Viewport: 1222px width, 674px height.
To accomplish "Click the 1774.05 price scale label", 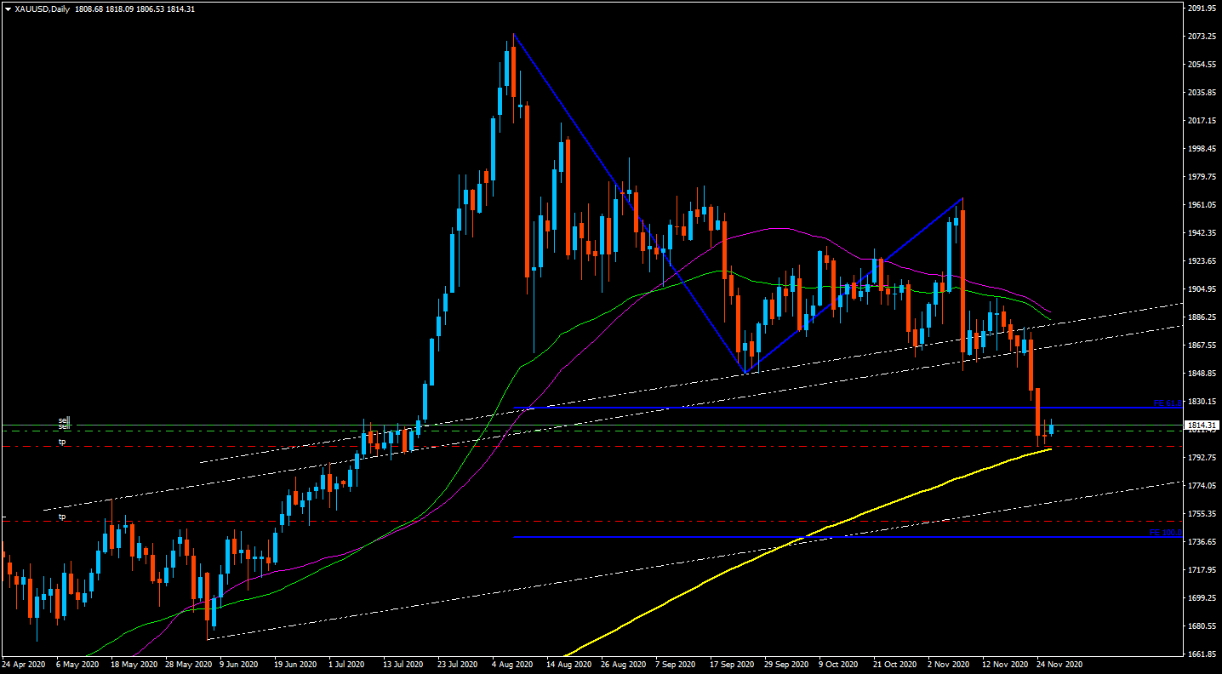I will [x=1200, y=486].
